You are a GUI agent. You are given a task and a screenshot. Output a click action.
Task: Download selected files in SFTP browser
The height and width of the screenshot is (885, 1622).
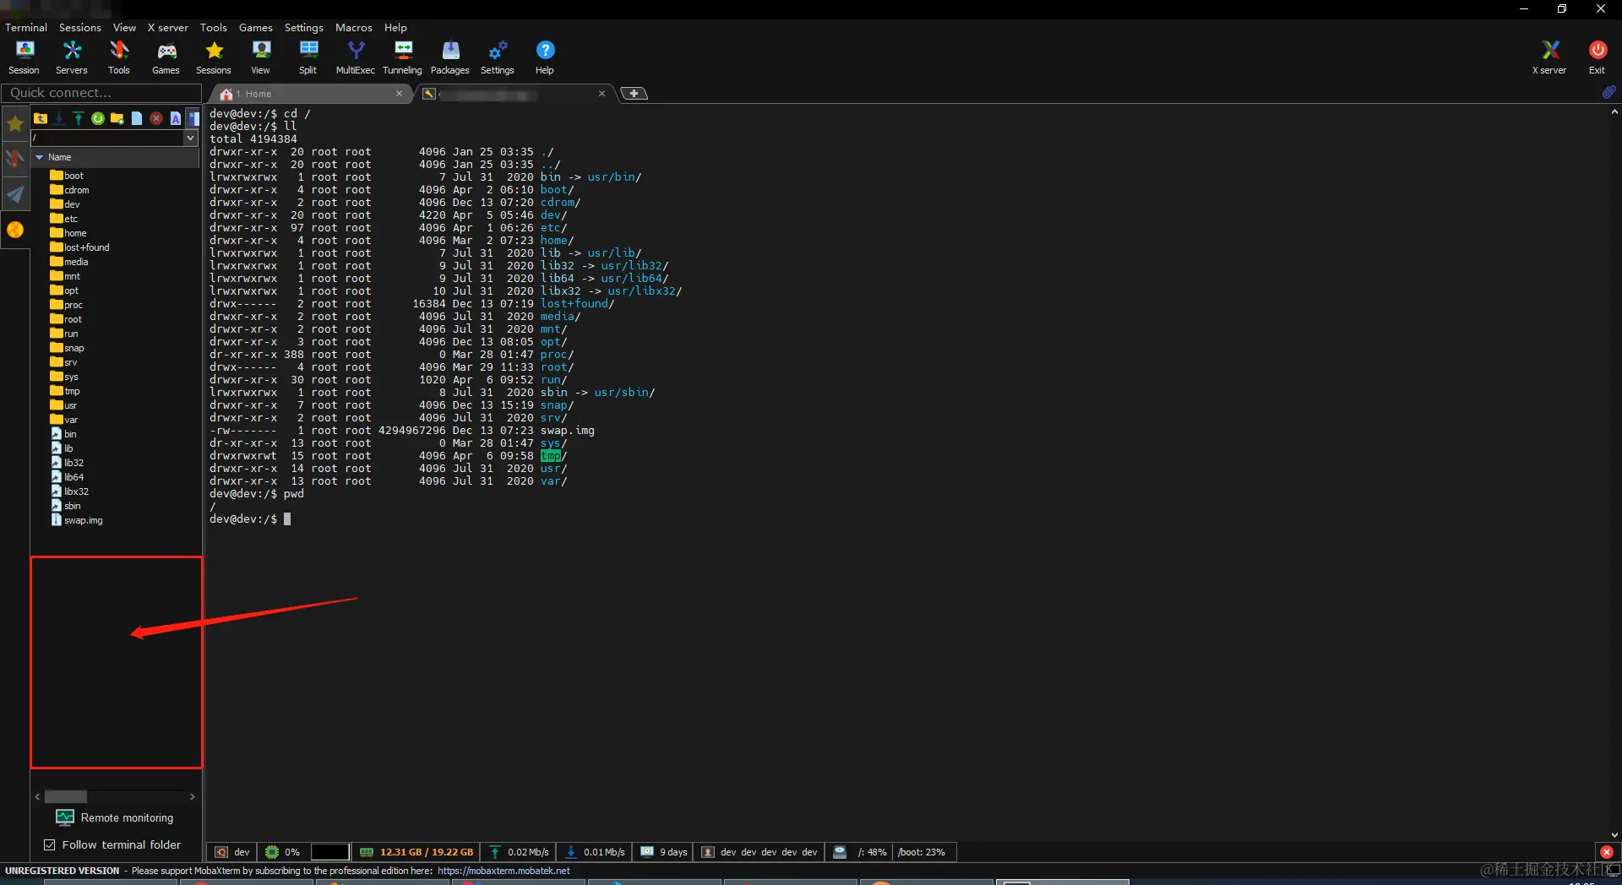(x=59, y=118)
